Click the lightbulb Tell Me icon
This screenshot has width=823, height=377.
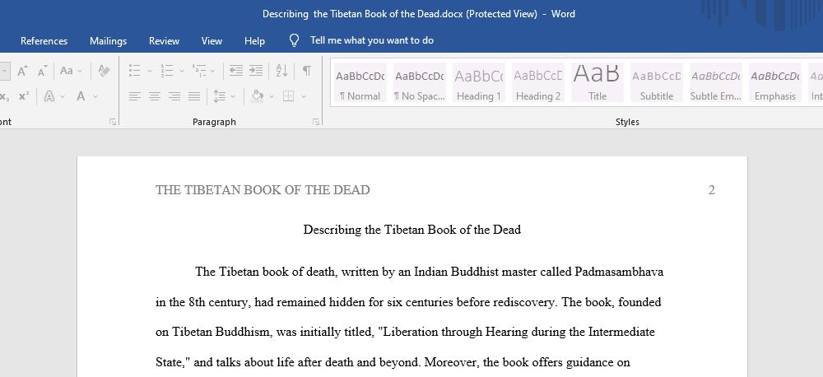[295, 40]
